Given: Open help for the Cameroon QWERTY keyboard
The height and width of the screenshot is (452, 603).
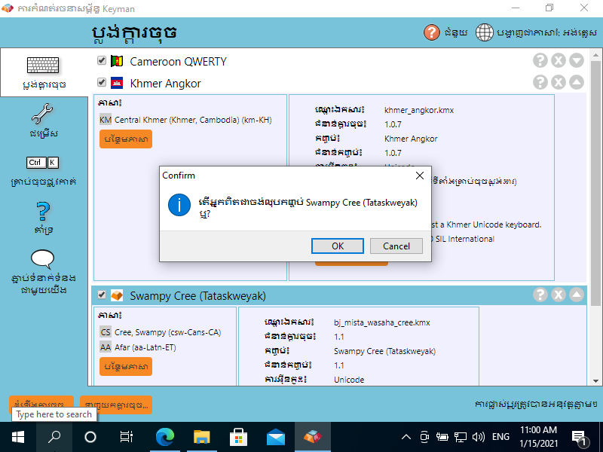Looking at the screenshot, I should click(540, 60).
